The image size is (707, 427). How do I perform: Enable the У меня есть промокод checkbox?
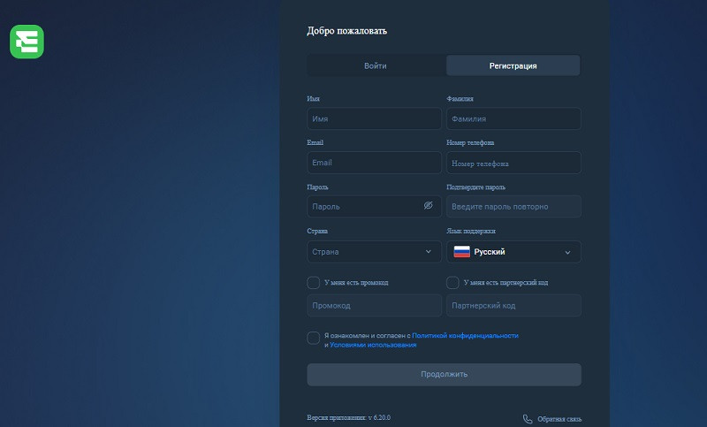click(x=314, y=283)
